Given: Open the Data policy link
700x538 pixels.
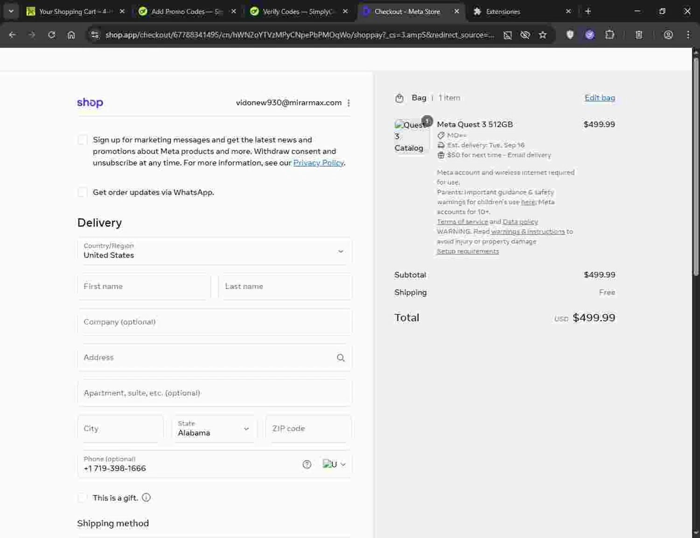Looking at the screenshot, I should (x=520, y=222).
